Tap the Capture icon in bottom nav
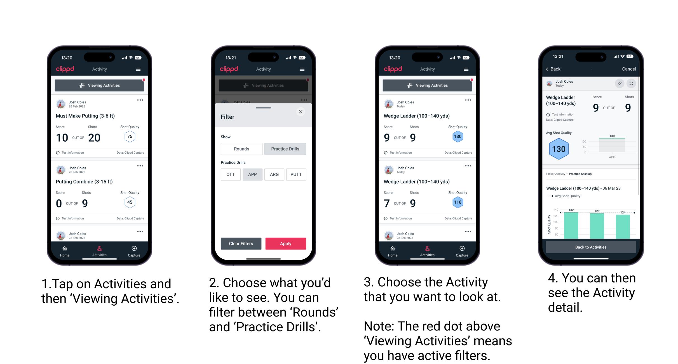Screen dimensions: 678x364 [x=135, y=250]
